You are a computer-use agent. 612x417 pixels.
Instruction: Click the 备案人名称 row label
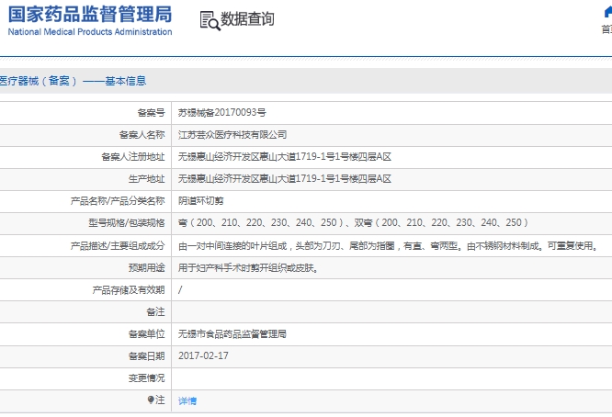coord(142,135)
